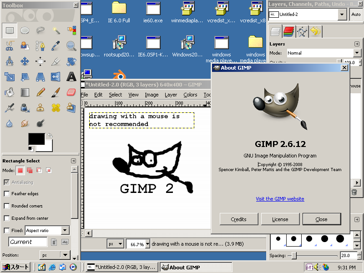
Task: Select the Ellipse Select tool
Action: pyautogui.click(x=25, y=30)
